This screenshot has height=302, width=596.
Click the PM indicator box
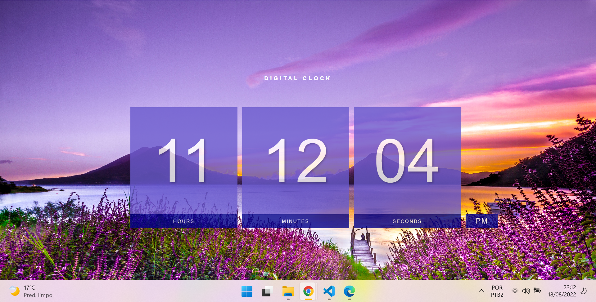point(482,221)
